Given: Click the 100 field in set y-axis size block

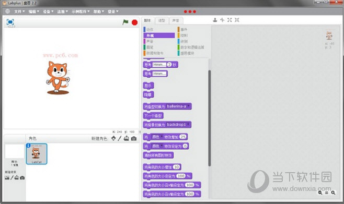Looking at the screenshot, I should (190, 194).
